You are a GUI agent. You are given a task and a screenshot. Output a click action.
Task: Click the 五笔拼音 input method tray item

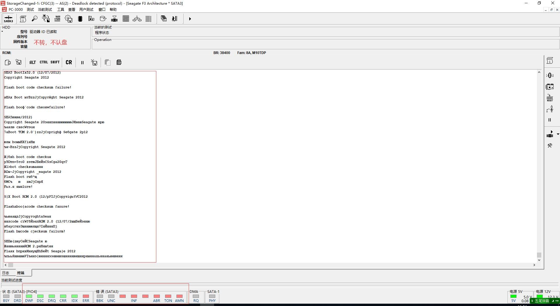pos(542,301)
